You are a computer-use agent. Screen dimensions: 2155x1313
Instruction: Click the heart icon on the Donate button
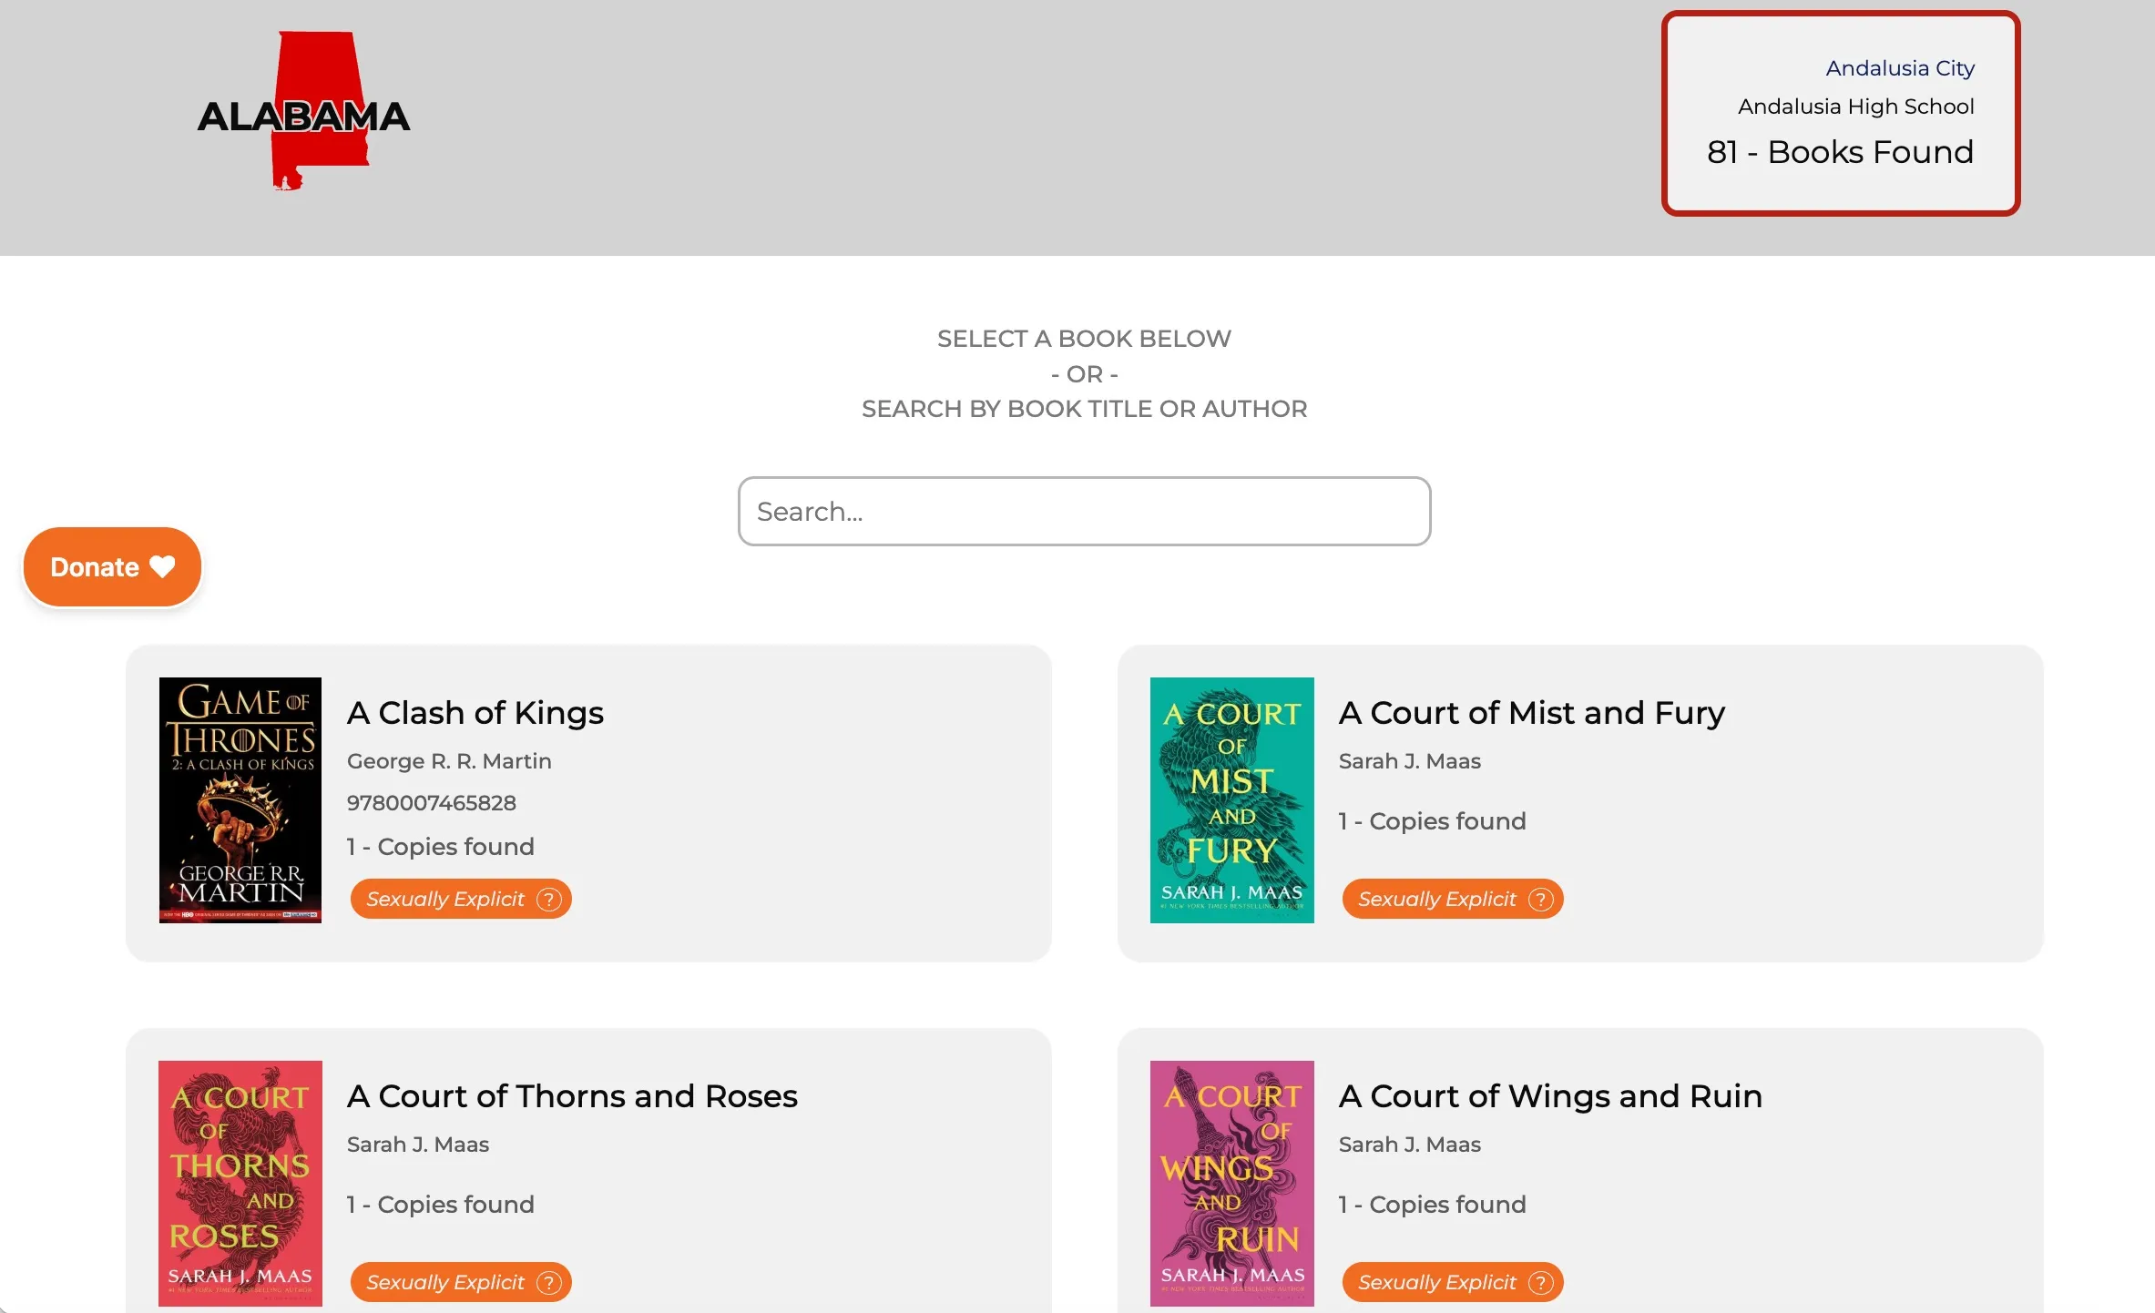(x=162, y=566)
